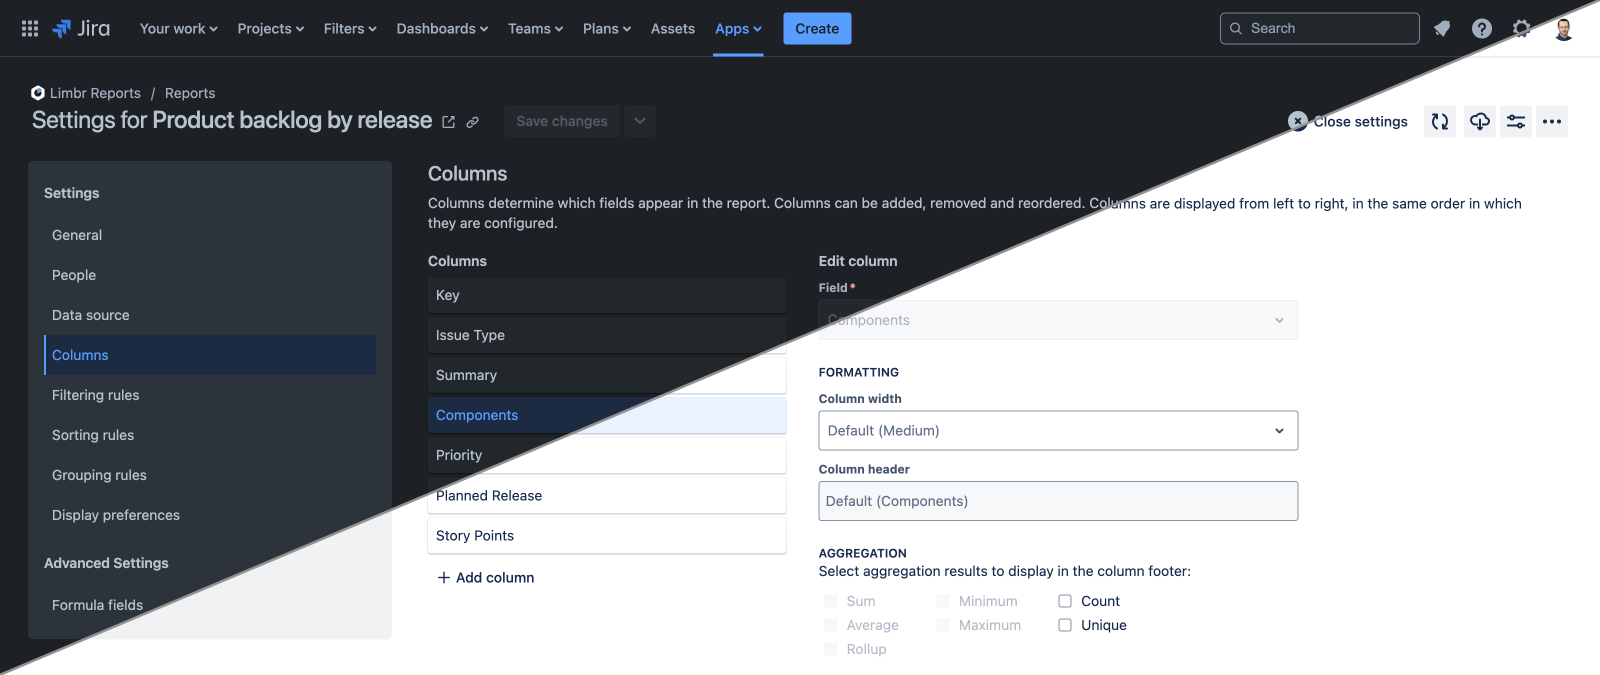Click Add column text below list
The image size is (1600, 675).
tap(494, 577)
